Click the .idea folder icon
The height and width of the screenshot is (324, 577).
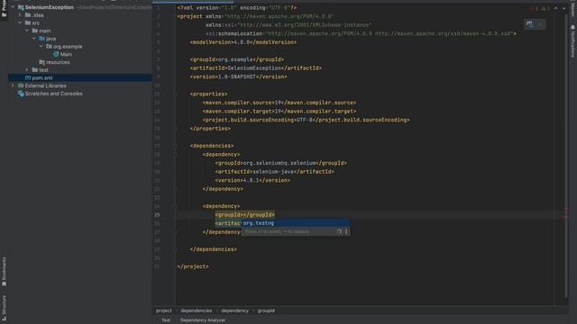tap(28, 15)
